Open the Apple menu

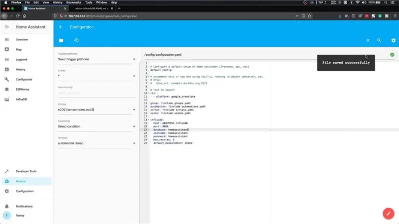5,2
